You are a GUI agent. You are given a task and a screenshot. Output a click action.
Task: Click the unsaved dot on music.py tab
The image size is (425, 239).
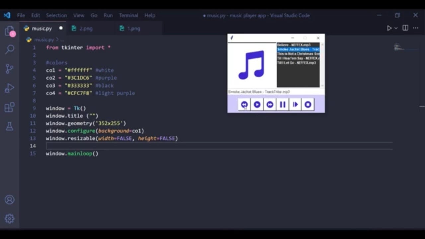pyautogui.click(x=61, y=28)
